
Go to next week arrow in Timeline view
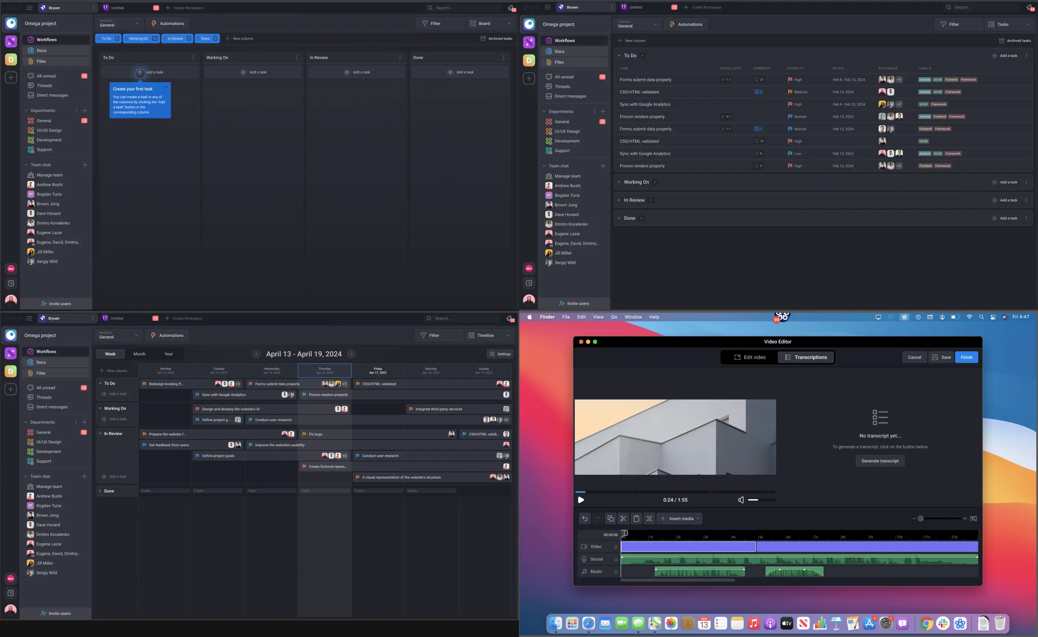(x=351, y=354)
